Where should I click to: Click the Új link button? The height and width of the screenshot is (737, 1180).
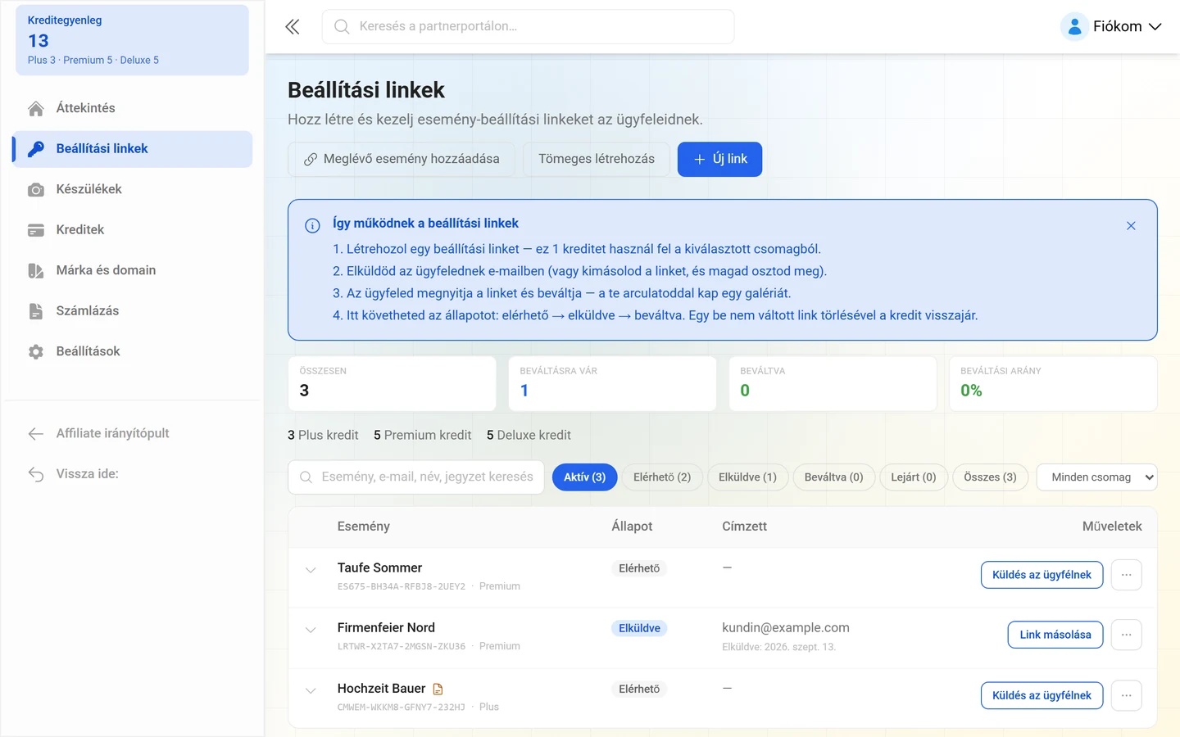pyautogui.click(x=719, y=159)
